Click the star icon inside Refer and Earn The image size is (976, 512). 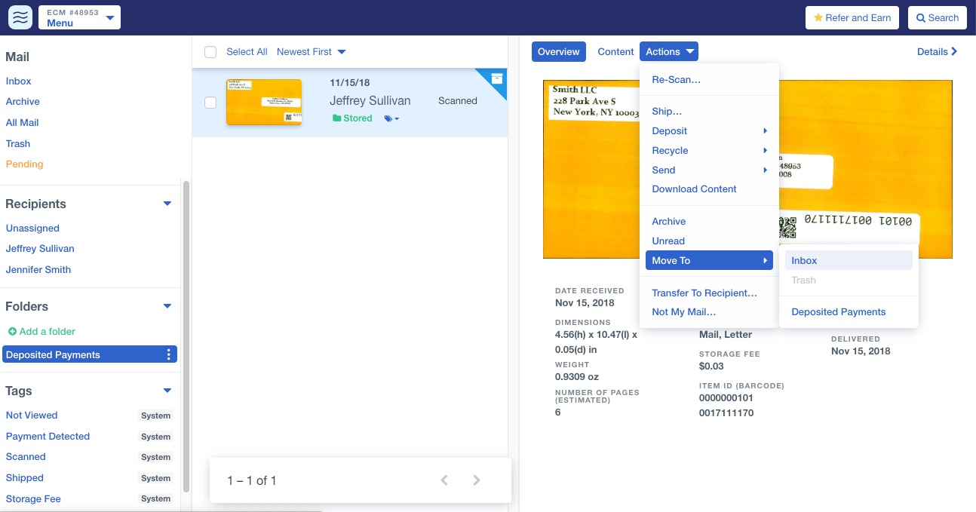[x=820, y=17]
